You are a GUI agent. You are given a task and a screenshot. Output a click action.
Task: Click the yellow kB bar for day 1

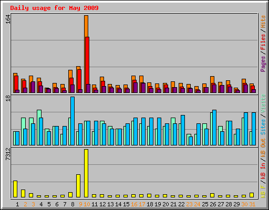coord(15,189)
